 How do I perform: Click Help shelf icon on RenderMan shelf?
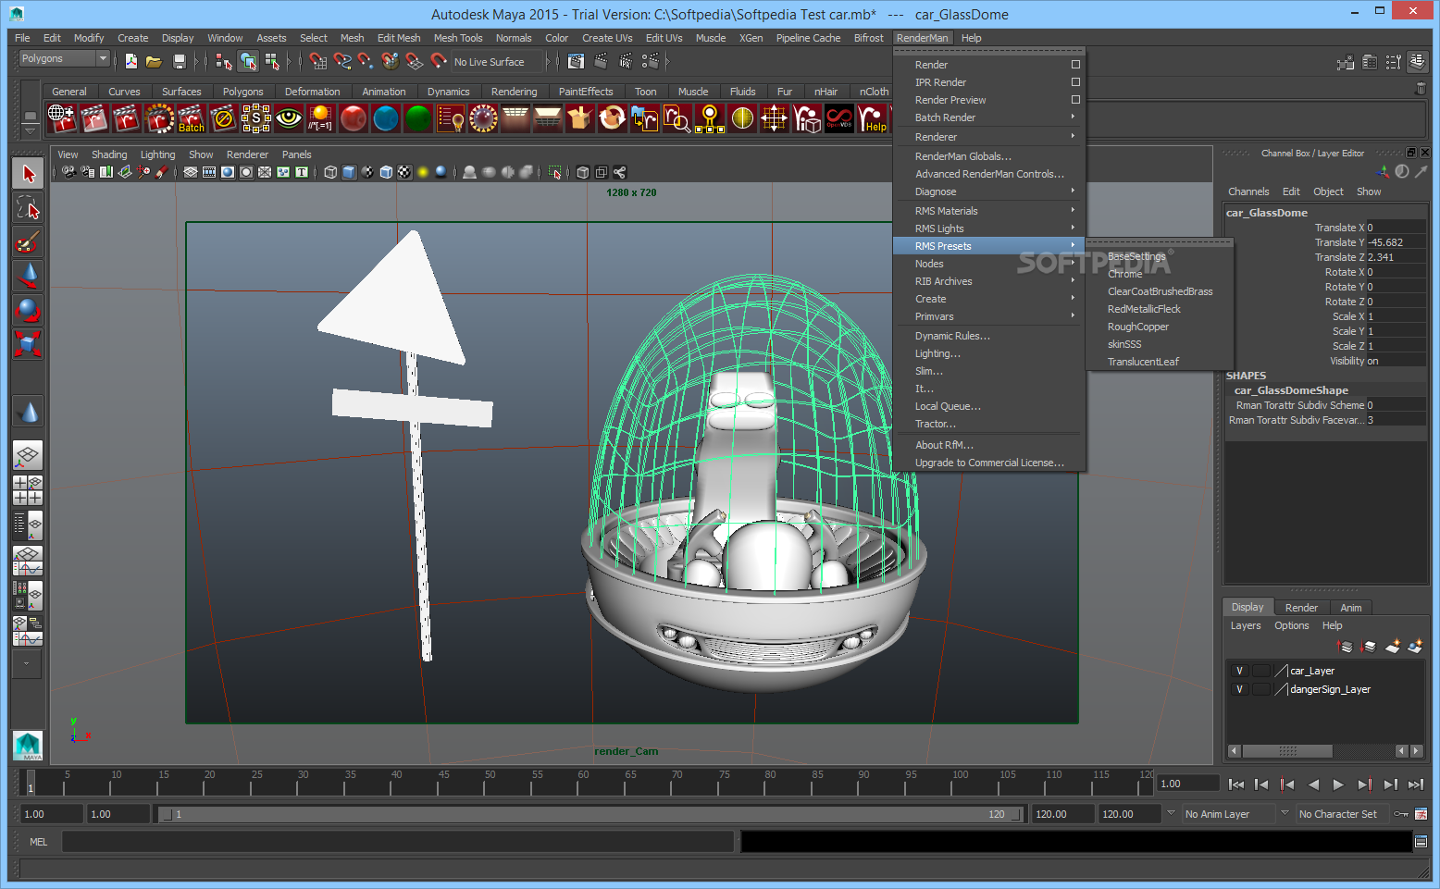click(872, 118)
